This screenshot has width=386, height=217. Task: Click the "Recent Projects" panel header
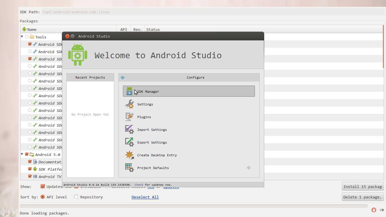(x=90, y=77)
